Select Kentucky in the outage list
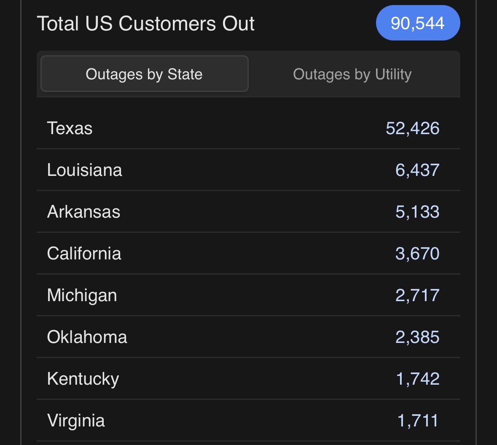497x445 pixels. (x=83, y=379)
